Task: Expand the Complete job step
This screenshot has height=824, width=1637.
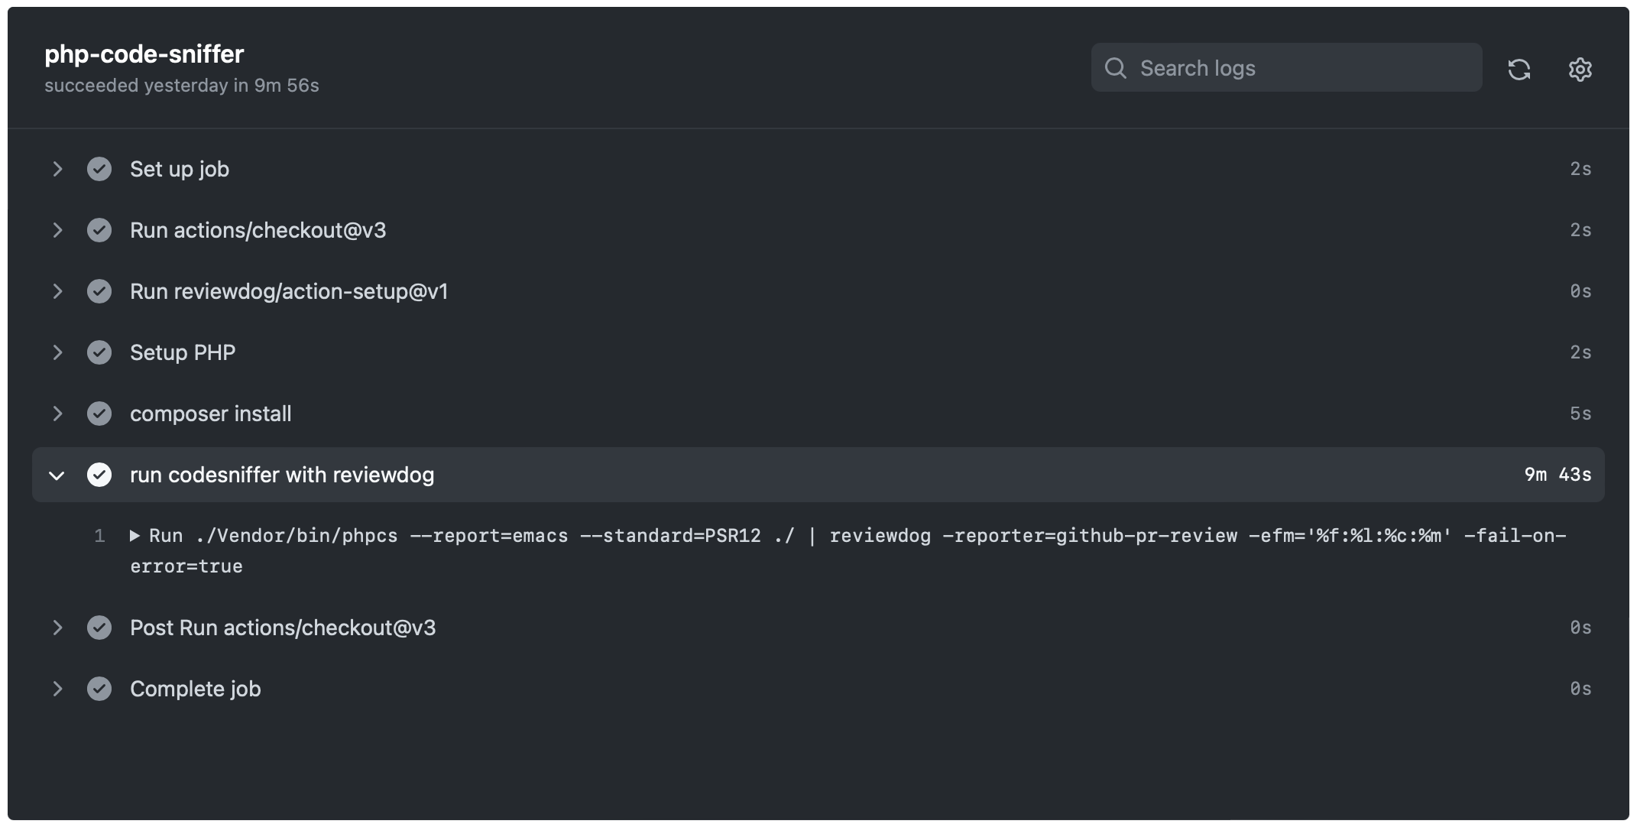Action: pos(58,689)
